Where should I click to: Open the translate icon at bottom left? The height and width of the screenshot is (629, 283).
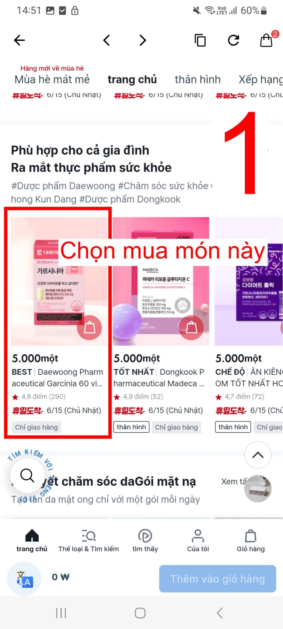point(24,579)
